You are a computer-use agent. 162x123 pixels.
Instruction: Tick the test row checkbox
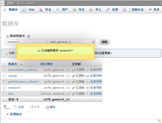pos(5,94)
